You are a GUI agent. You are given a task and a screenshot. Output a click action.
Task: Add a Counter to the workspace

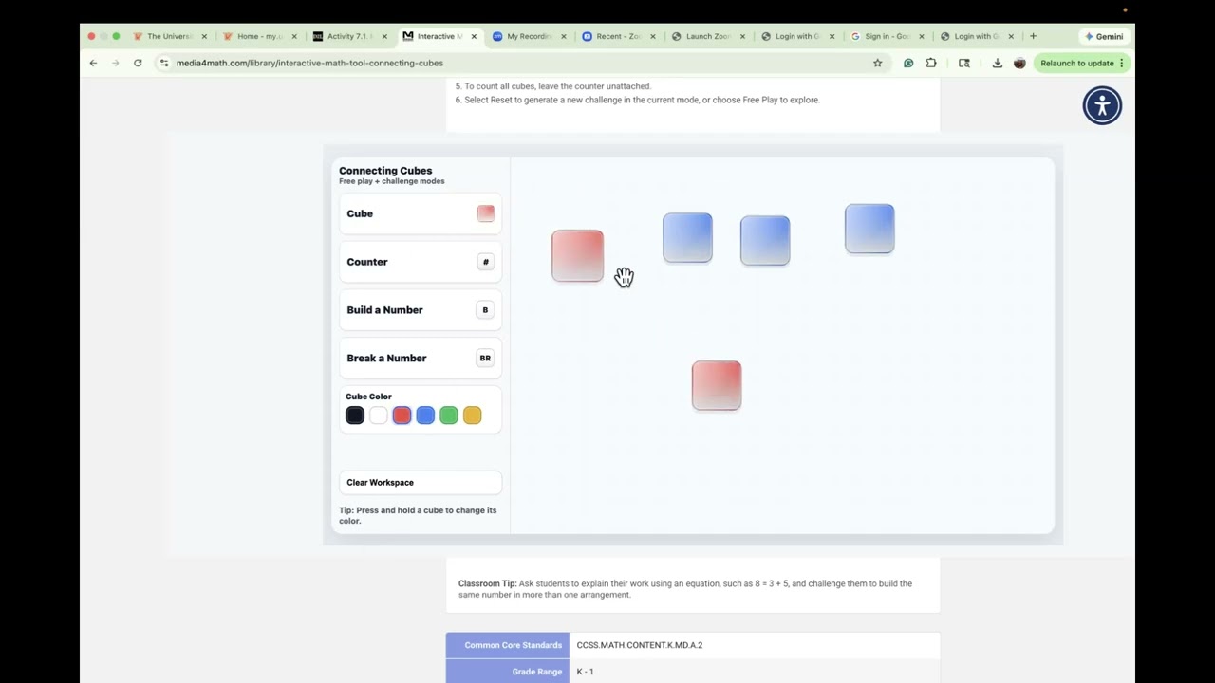[x=421, y=262]
